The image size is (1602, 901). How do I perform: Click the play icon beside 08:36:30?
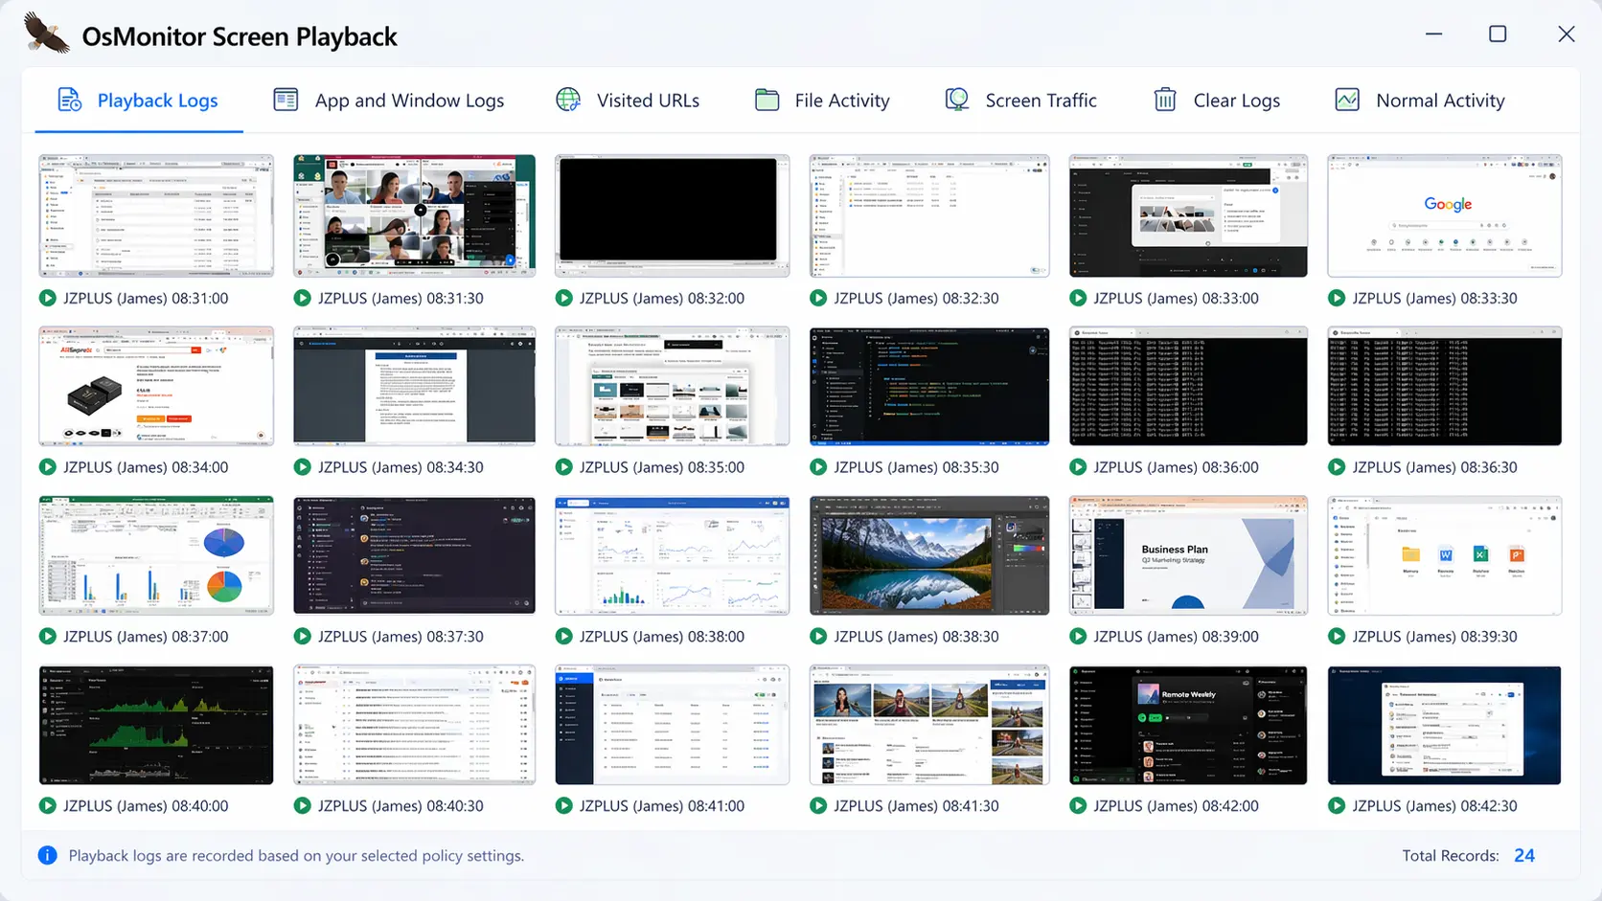1337,467
